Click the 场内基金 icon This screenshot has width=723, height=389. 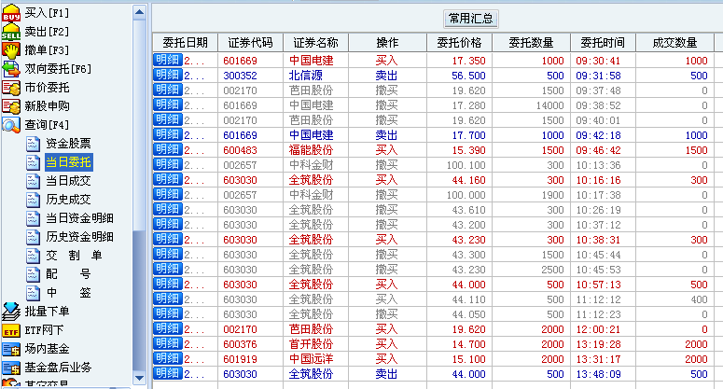11,349
